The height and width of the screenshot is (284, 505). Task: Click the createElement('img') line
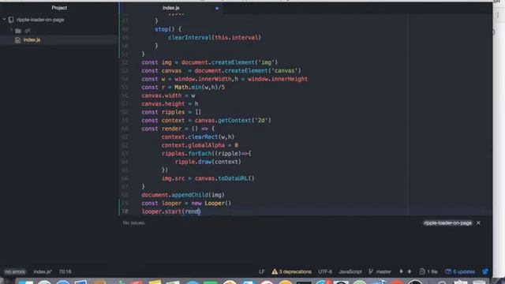(x=210, y=62)
